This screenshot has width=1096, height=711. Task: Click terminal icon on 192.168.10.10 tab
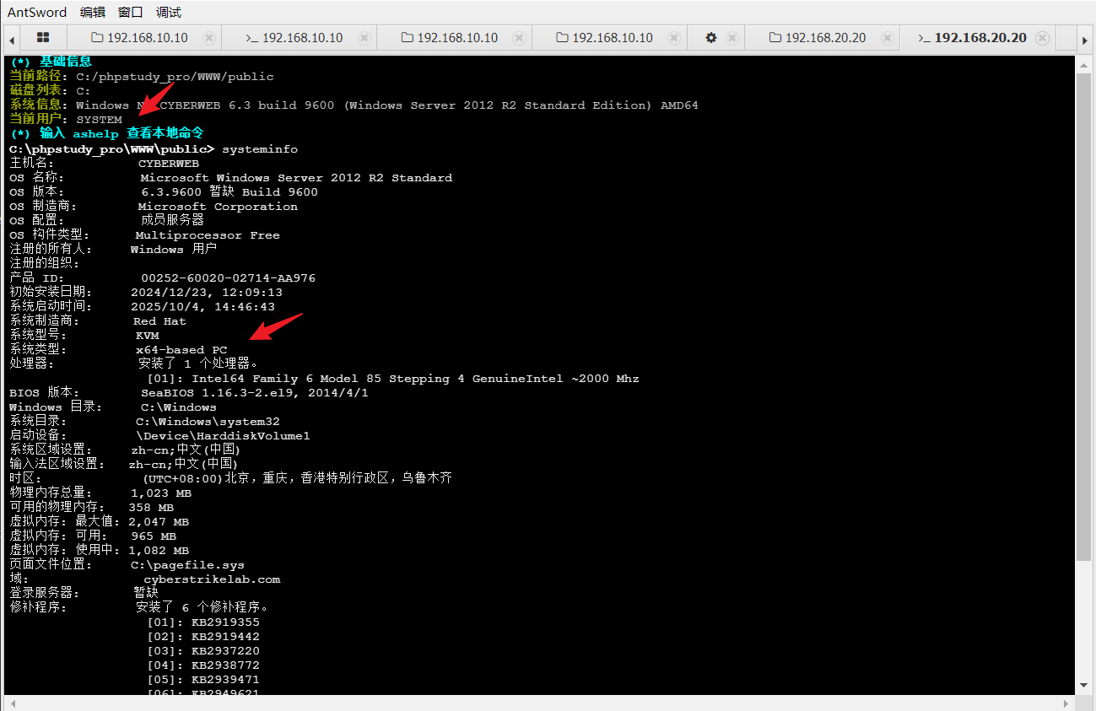[251, 38]
